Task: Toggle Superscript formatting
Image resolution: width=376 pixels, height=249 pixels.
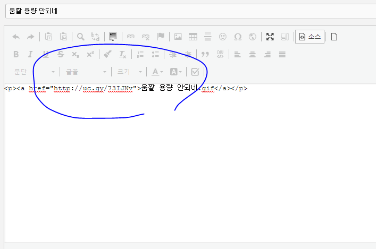Action: (x=90, y=54)
